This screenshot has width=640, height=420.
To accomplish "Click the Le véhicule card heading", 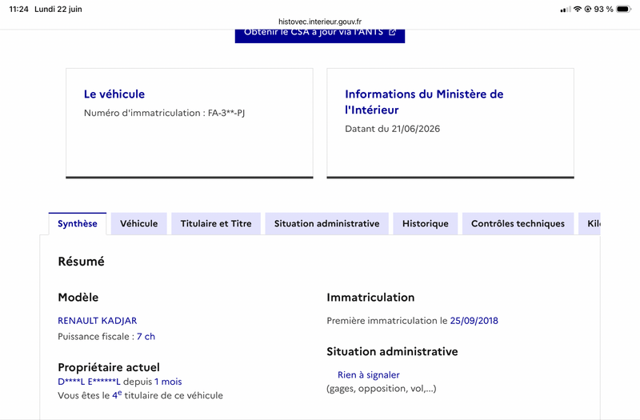I will [114, 94].
